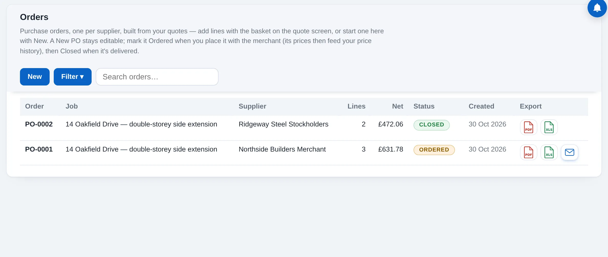Click the job name in the PO-0002 row

point(141,124)
